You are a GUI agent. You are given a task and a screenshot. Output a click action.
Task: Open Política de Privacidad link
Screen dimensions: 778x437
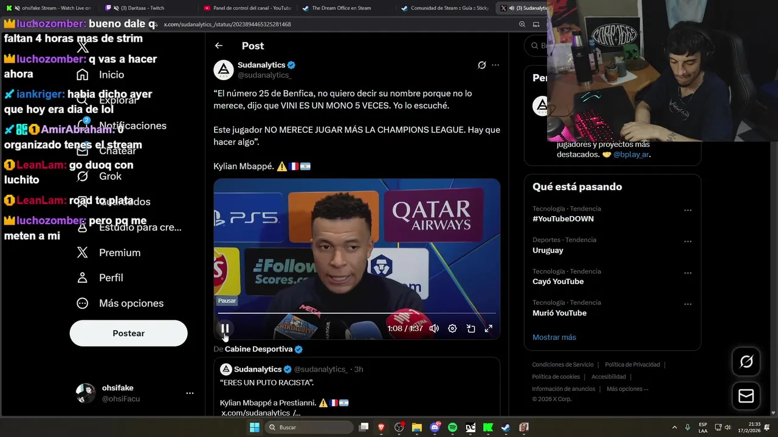tap(632, 365)
